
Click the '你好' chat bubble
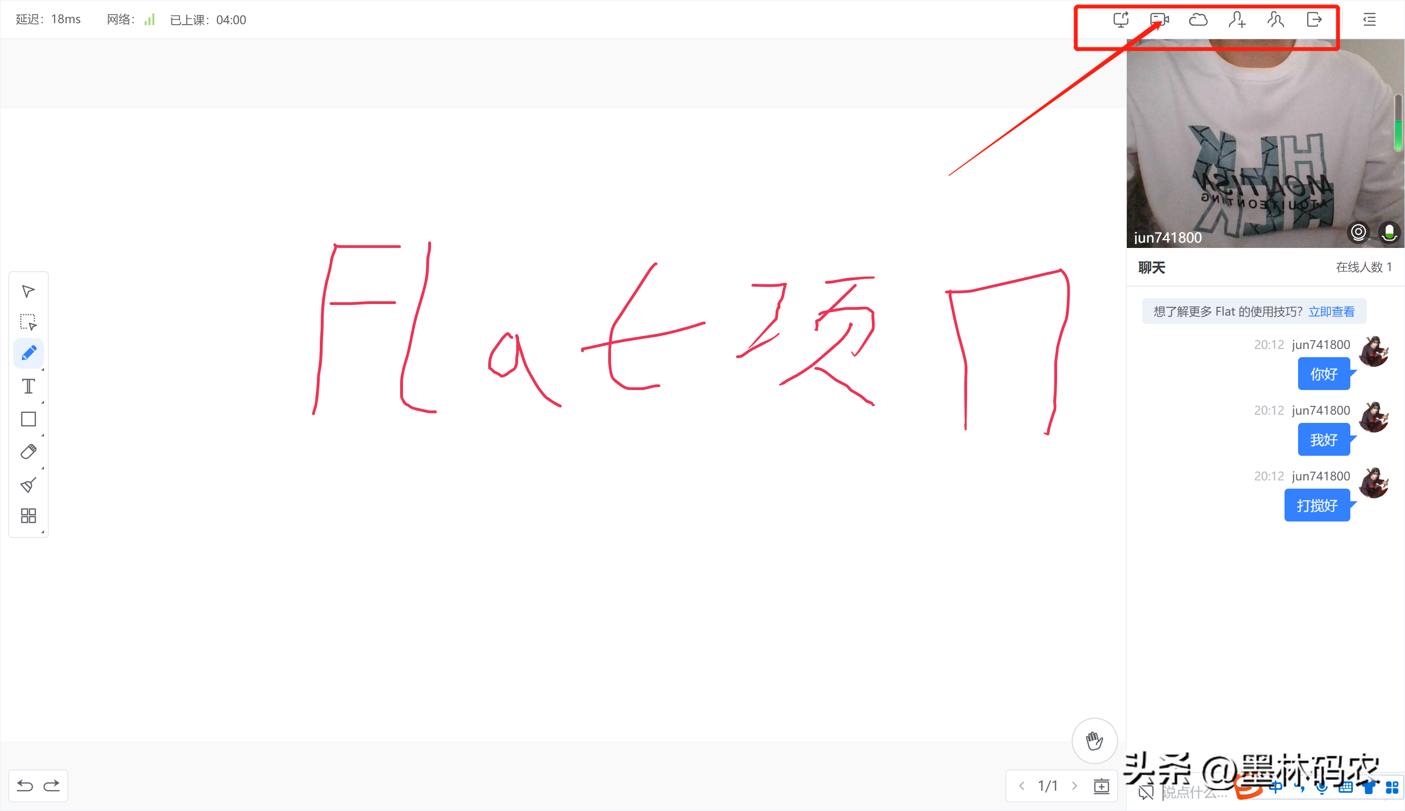coord(1324,374)
